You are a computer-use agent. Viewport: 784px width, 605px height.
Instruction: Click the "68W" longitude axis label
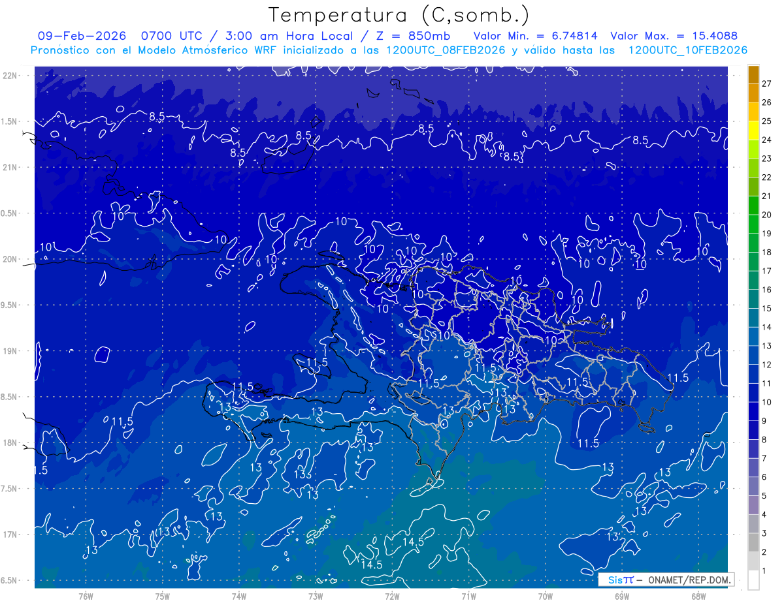698,597
